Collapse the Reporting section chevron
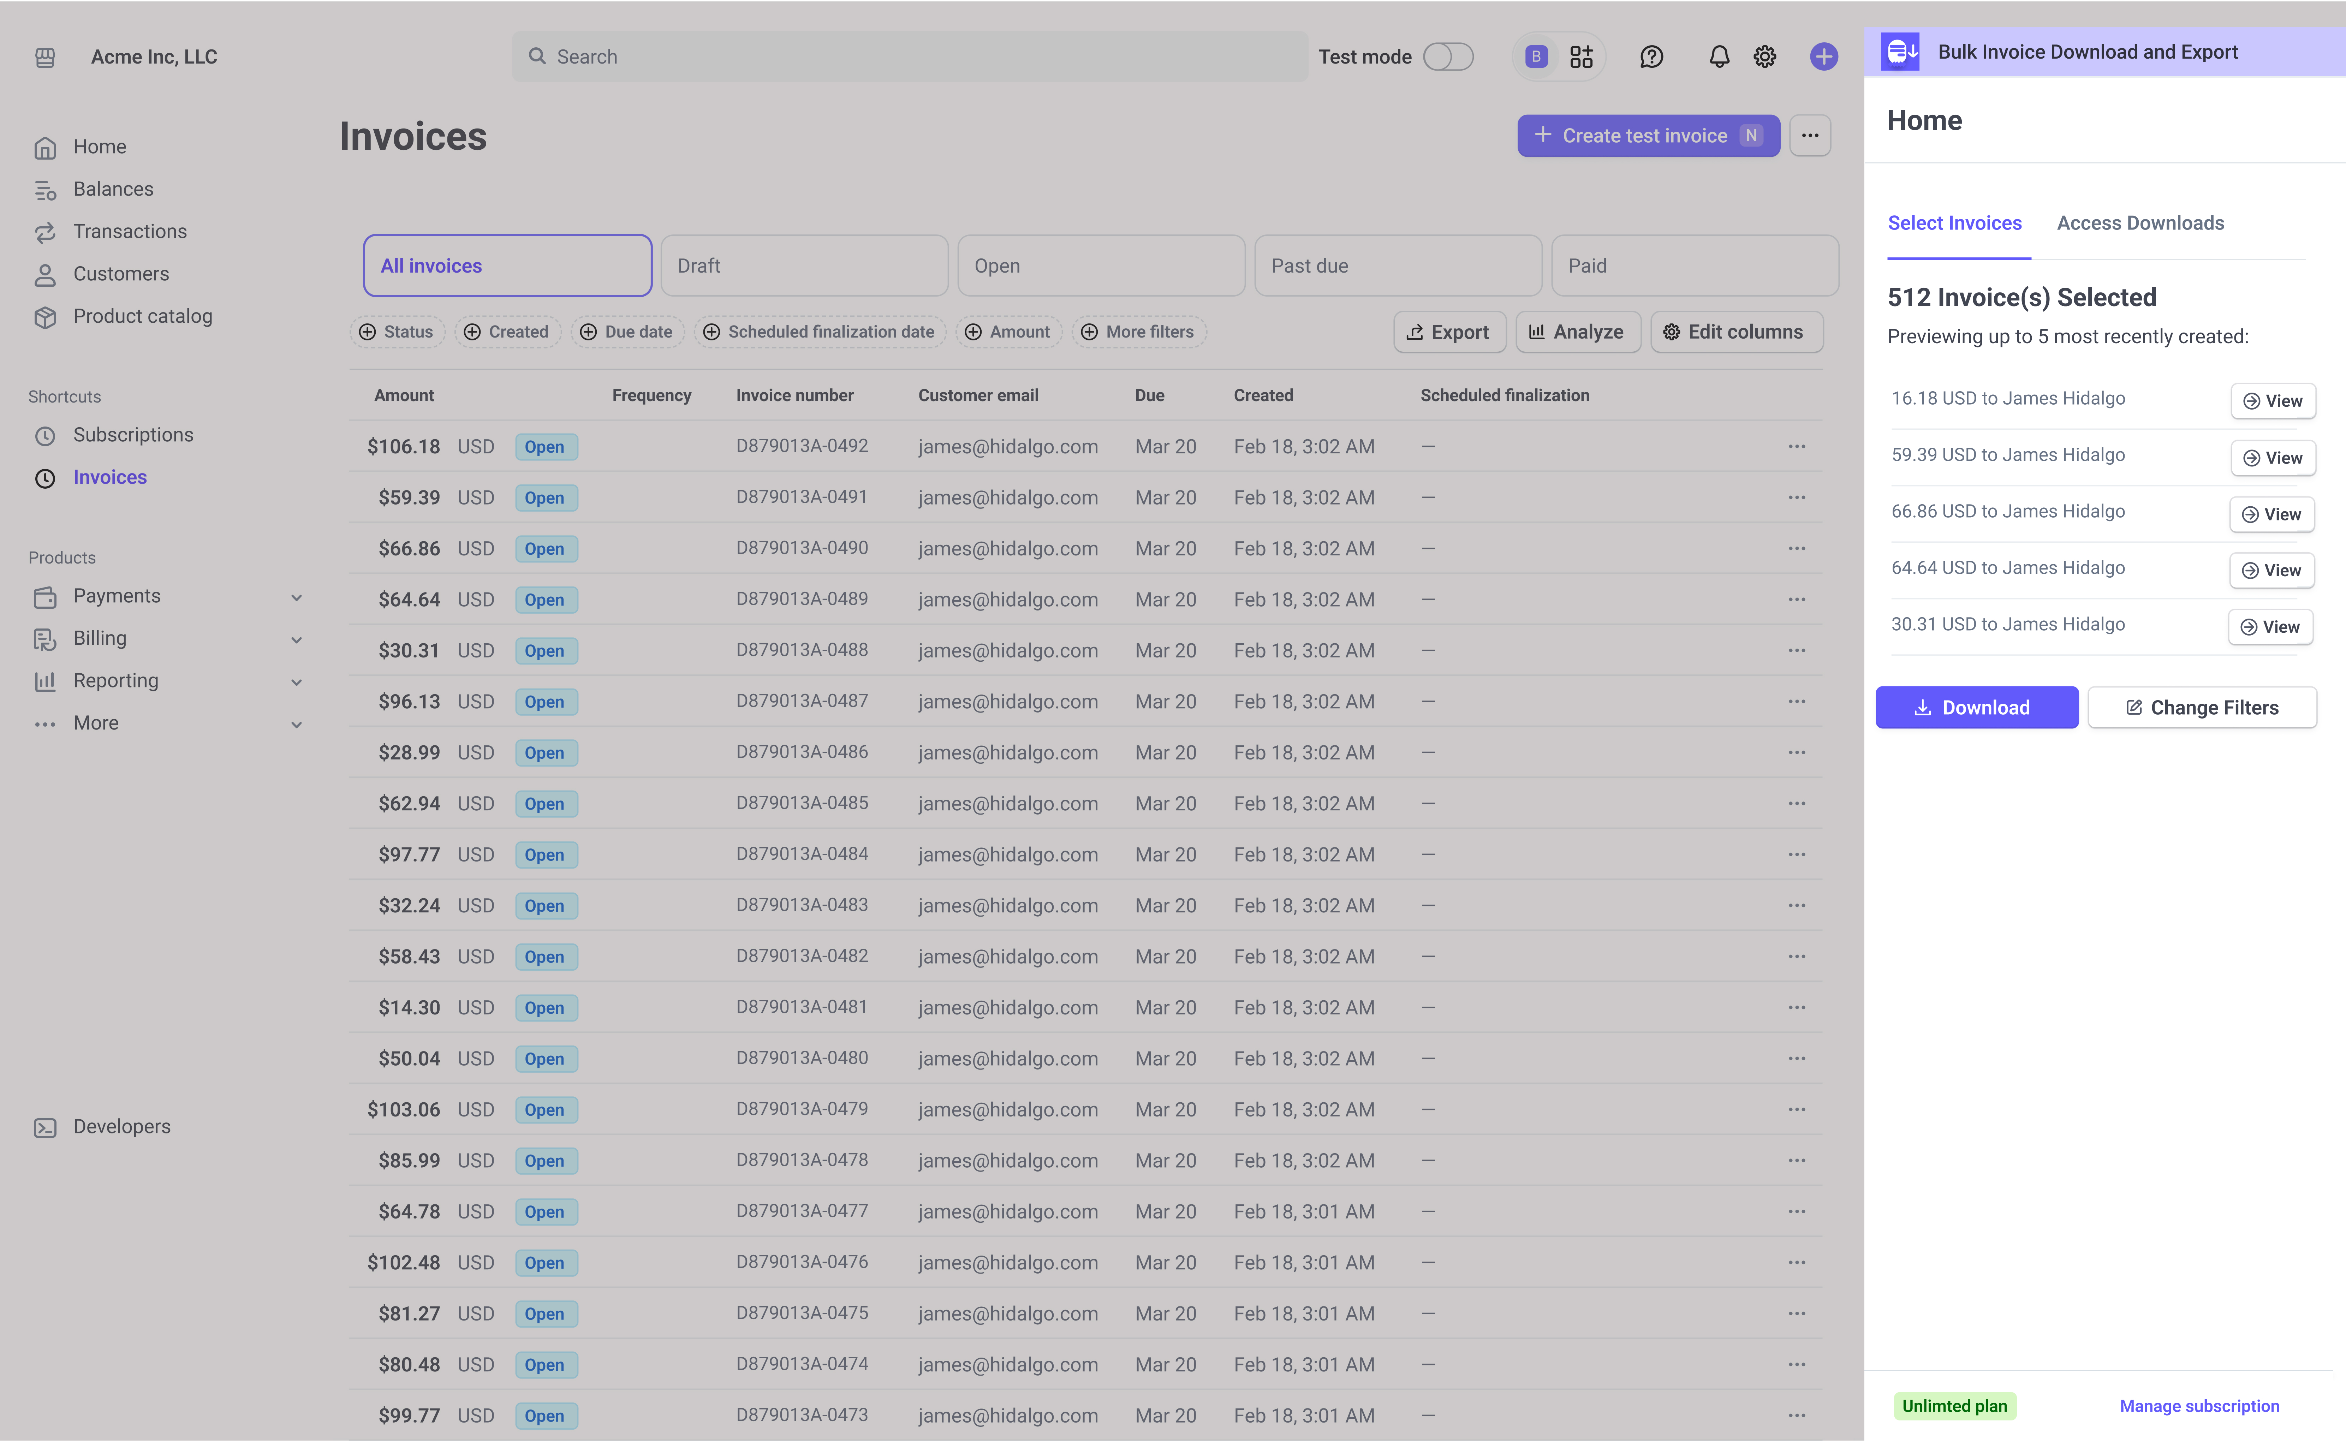 pos(297,681)
